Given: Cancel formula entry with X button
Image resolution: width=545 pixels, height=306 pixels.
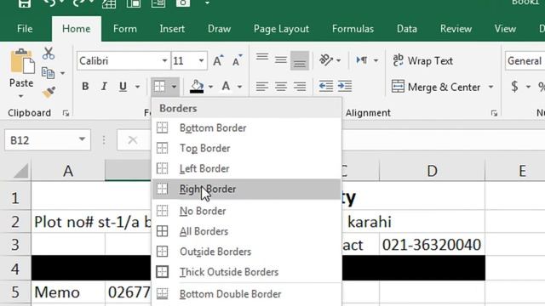Looking at the screenshot, I should tap(133, 140).
